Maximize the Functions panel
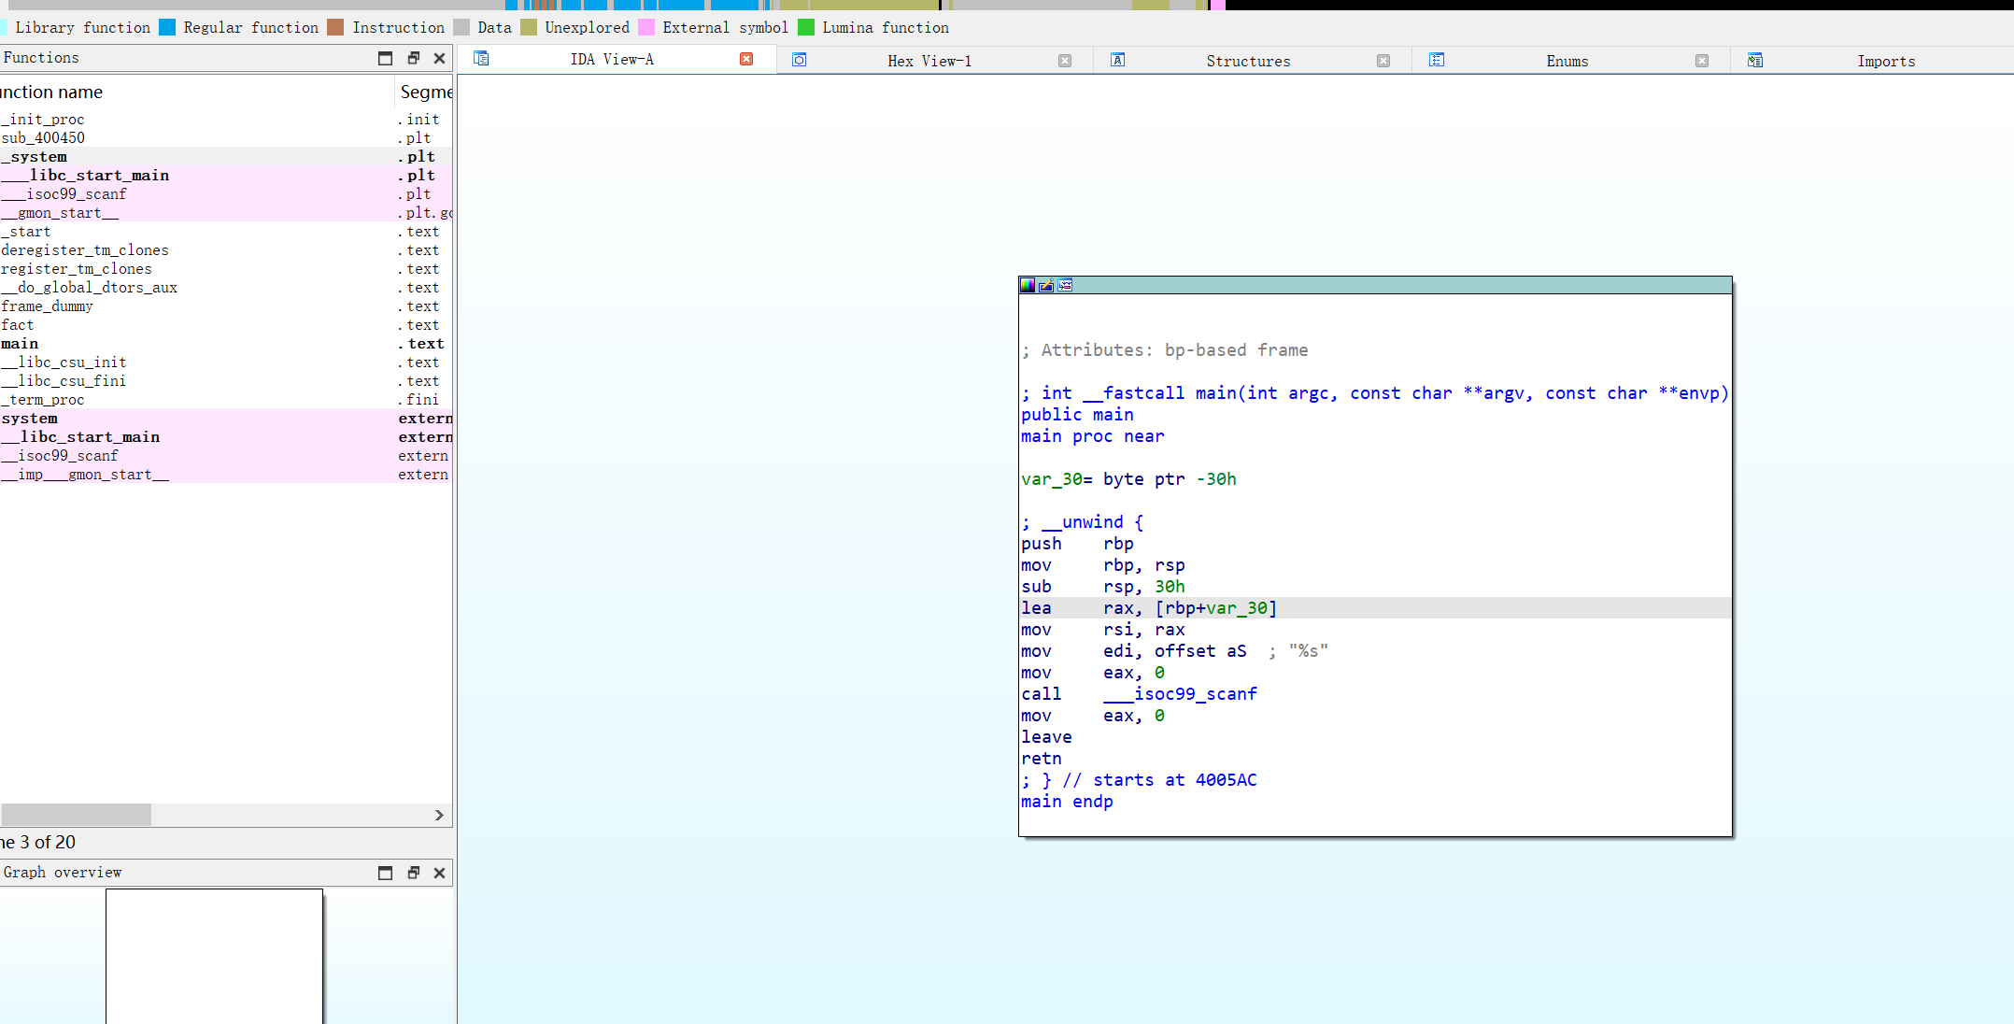This screenshot has width=2014, height=1024. (385, 58)
